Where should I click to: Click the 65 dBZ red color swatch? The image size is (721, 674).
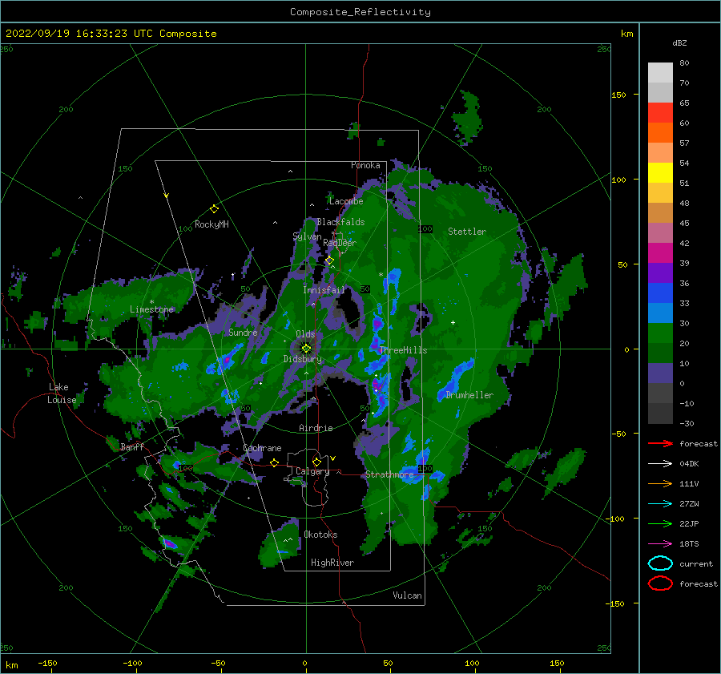click(x=660, y=112)
